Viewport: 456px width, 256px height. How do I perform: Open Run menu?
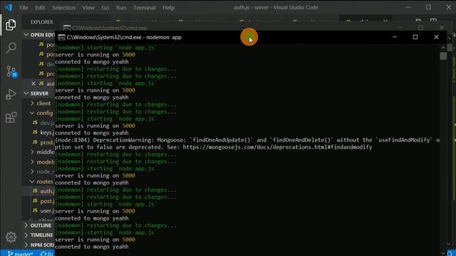(121, 8)
